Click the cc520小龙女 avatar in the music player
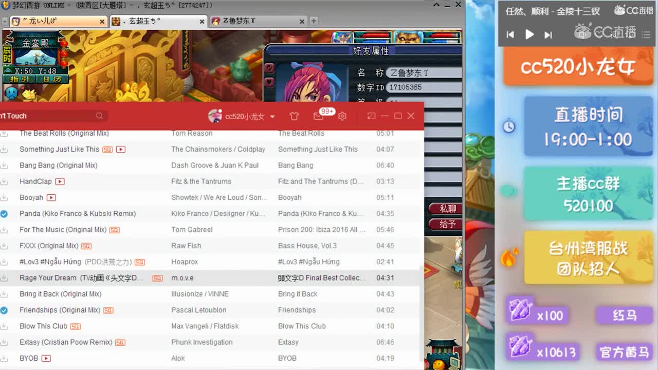658x370 pixels. pyautogui.click(x=215, y=116)
